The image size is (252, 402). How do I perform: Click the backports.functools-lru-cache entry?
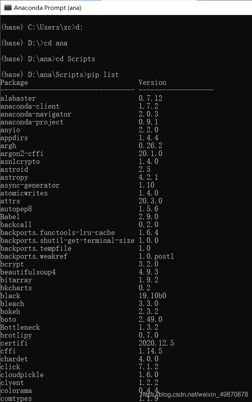(58, 233)
